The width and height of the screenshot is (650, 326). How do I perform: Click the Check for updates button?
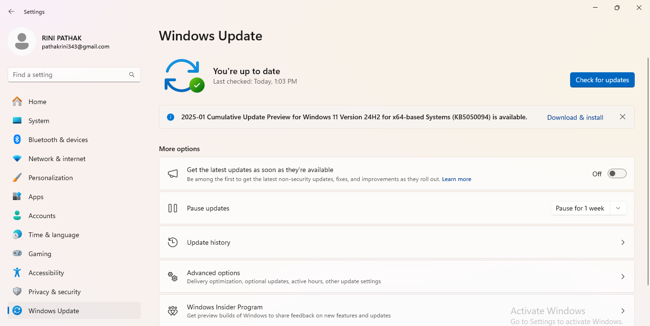click(602, 80)
